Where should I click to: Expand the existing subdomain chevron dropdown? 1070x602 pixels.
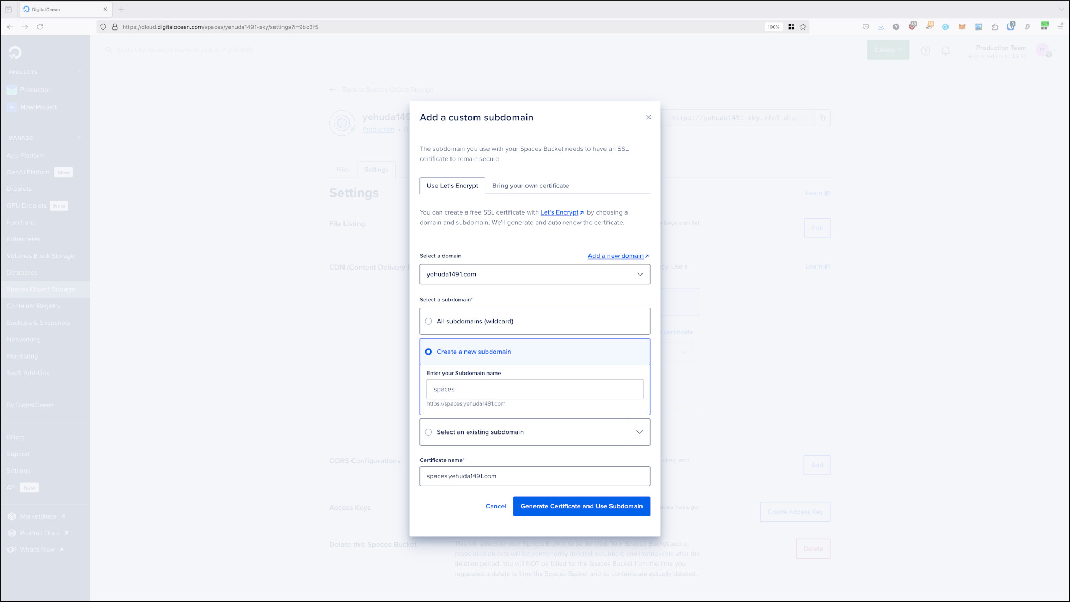pyautogui.click(x=639, y=432)
